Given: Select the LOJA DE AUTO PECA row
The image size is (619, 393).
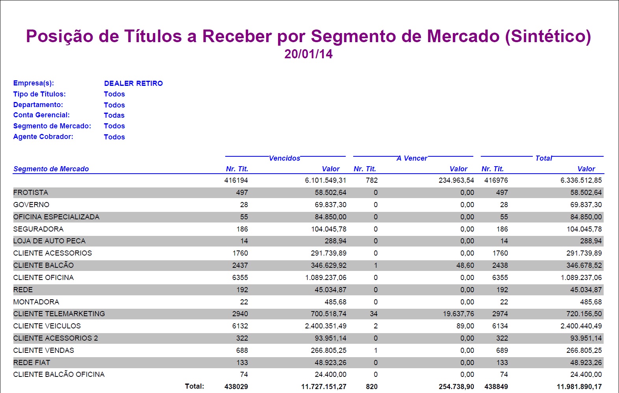Looking at the screenshot, I should click(x=308, y=241).
